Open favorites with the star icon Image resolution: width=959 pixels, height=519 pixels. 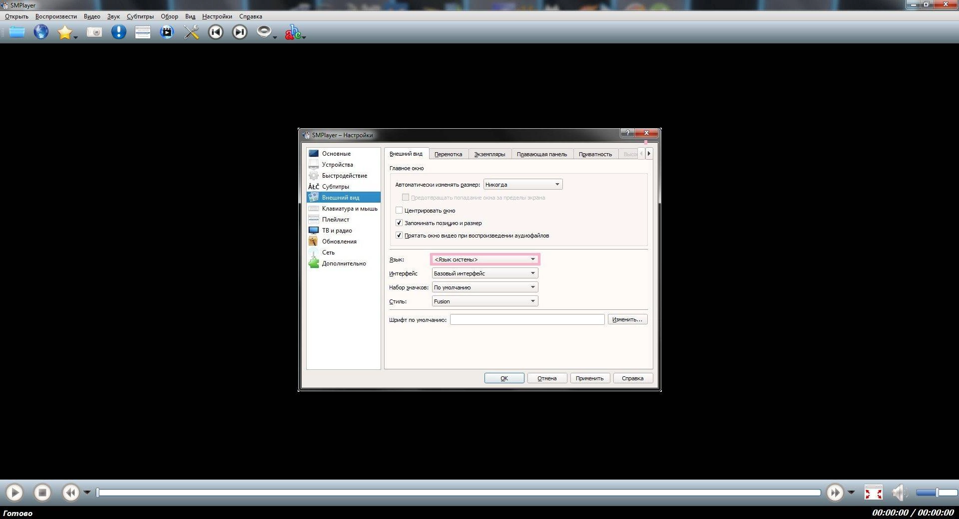[x=65, y=32]
